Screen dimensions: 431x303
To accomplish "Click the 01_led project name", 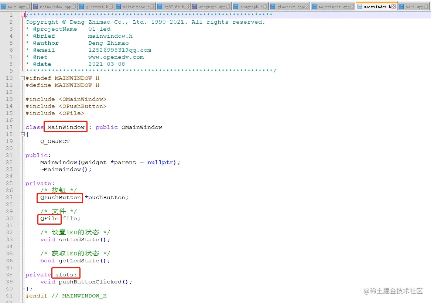I will click(99, 29).
